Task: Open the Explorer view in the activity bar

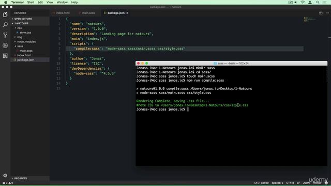Action: tap(5, 14)
